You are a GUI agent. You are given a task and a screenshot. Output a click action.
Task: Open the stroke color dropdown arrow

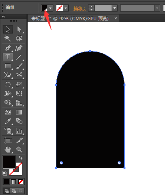point(66,8)
